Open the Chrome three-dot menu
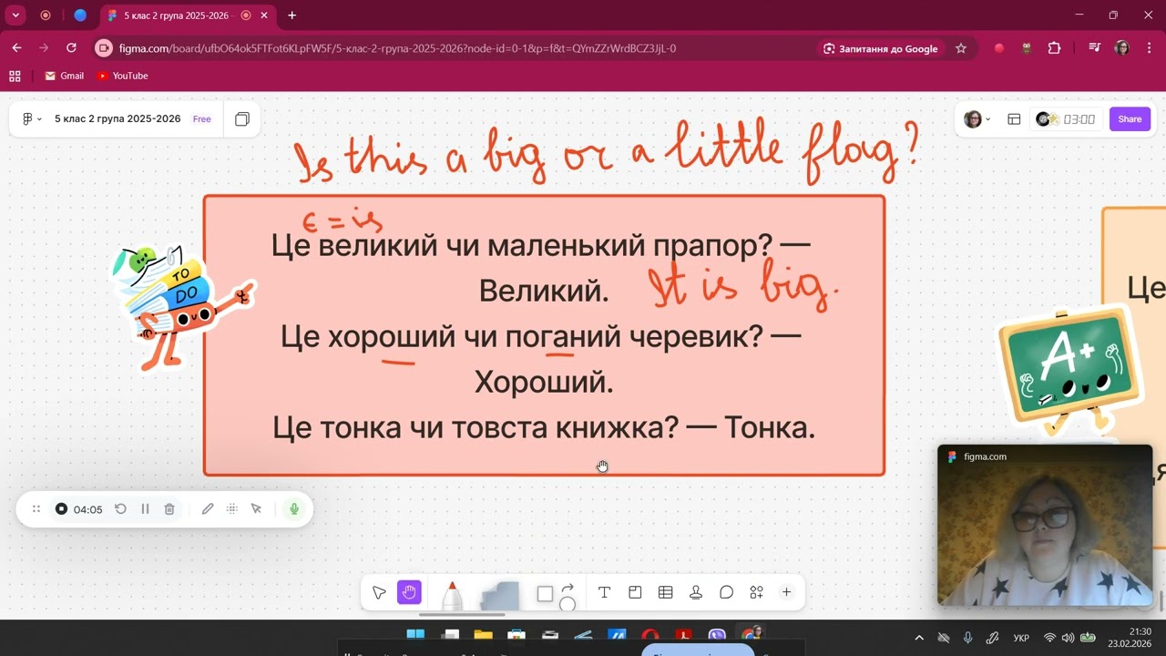 pos(1148,48)
